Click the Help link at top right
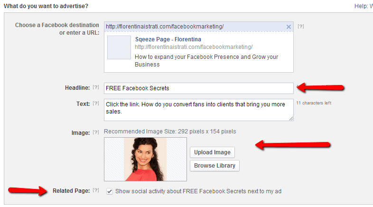Image resolution: width=373 pixels, height=207 pixels. click(x=363, y=6)
